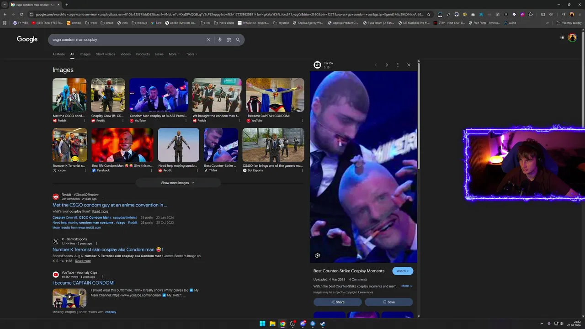The height and width of the screenshot is (329, 585).
Task: Reload the page in Chrome
Action: click(x=21, y=14)
